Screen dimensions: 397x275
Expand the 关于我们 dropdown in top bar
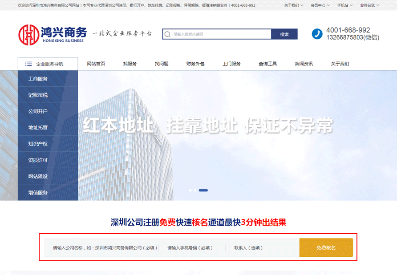[x=294, y=5]
